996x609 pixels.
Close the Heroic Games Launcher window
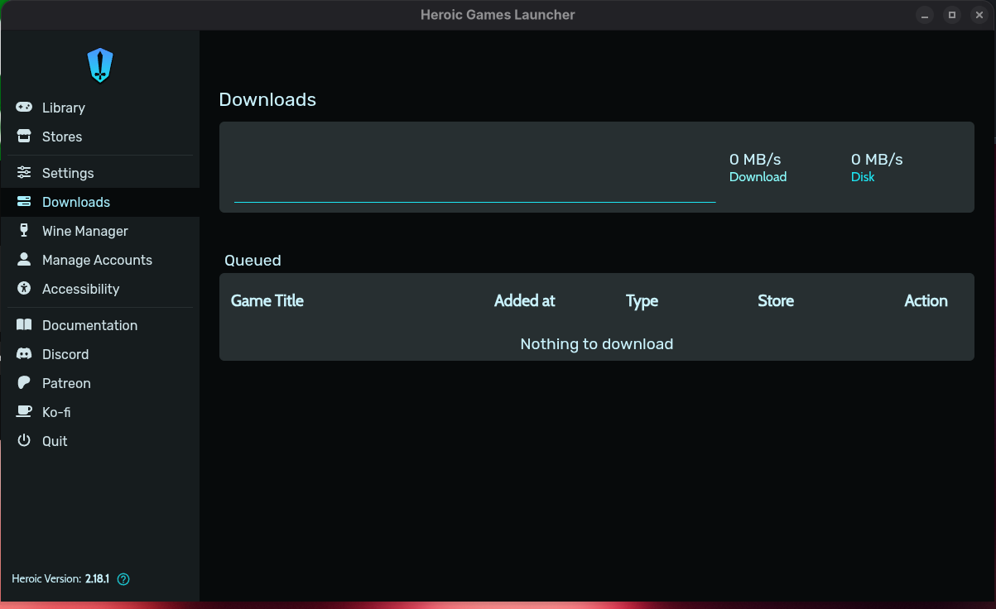click(979, 15)
